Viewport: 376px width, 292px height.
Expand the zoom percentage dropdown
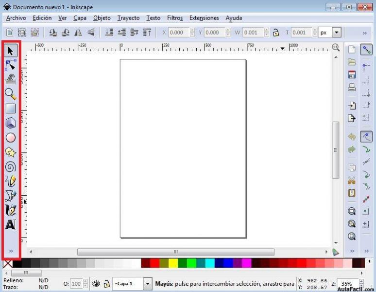(x=360, y=284)
